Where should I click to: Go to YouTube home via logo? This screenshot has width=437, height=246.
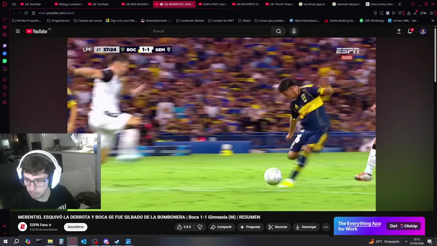pos(37,31)
